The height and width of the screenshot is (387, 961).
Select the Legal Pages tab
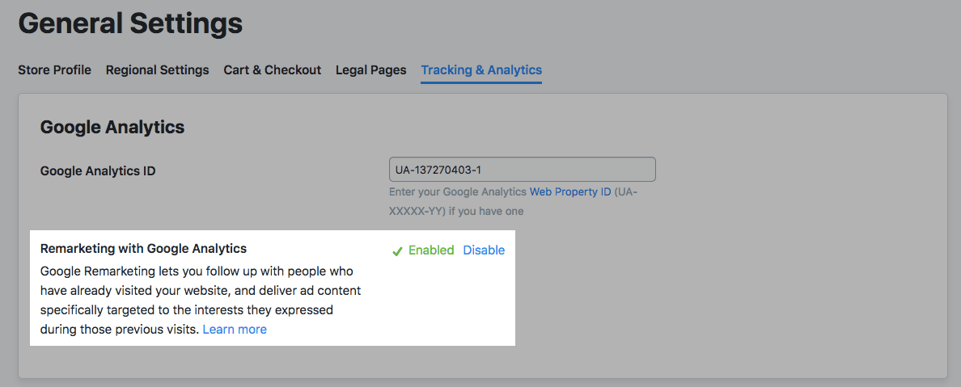(x=370, y=70)
